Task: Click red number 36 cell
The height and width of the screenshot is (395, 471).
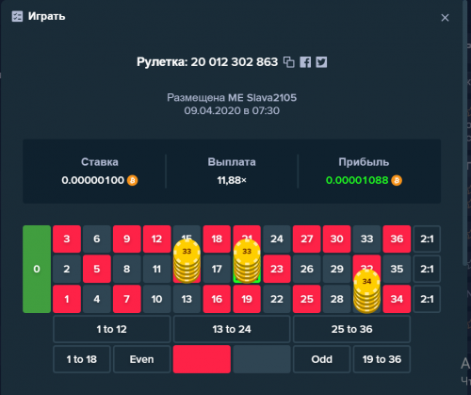Action: point(397,239)
